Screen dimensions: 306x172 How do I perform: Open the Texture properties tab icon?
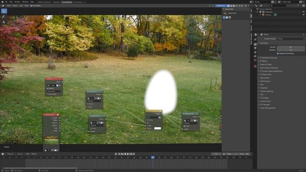[x=255, y=66]
